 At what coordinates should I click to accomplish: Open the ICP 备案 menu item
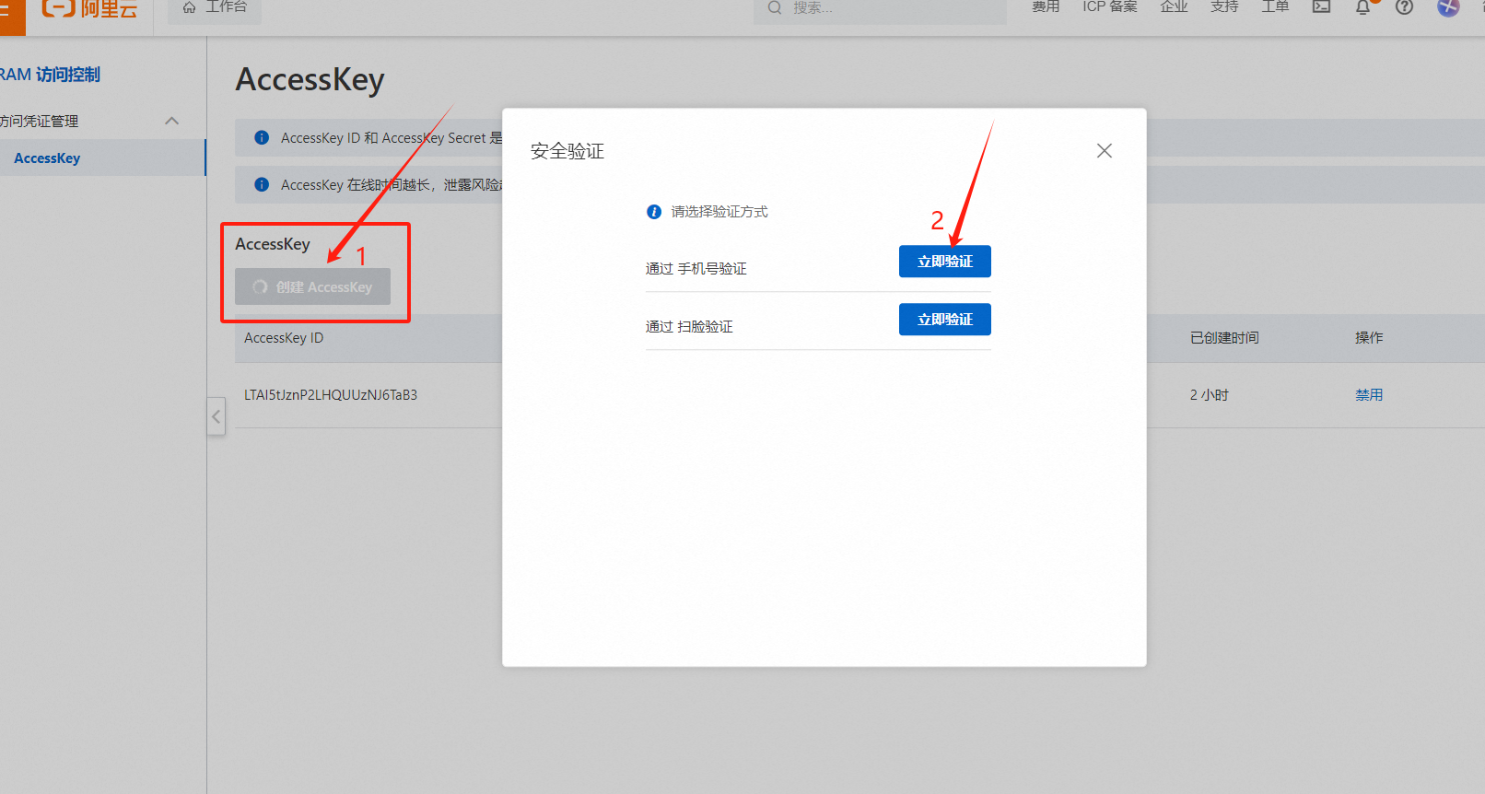1110,7
